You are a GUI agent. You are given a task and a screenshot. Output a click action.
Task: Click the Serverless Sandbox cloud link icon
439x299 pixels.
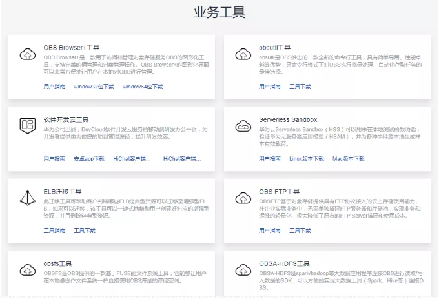[x=243, y=126]
